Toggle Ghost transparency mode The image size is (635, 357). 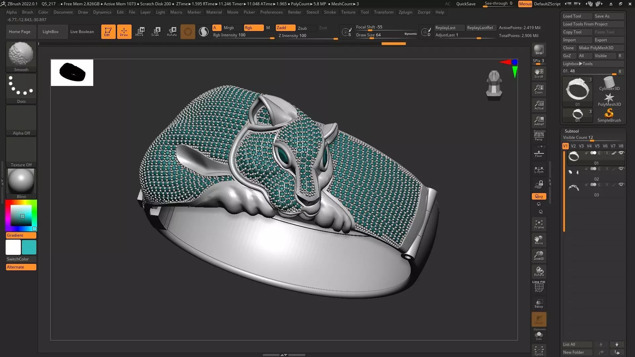pyautogui.click(x=539, y=319)
